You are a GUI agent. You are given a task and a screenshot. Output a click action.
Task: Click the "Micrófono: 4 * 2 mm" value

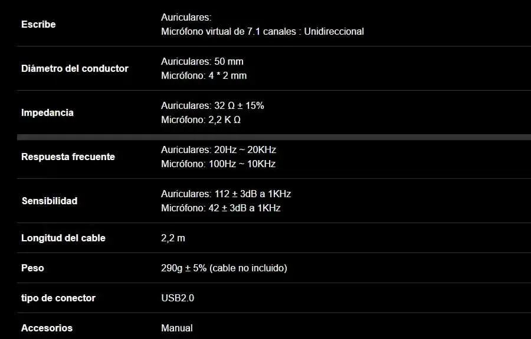[x=204, y=75]
